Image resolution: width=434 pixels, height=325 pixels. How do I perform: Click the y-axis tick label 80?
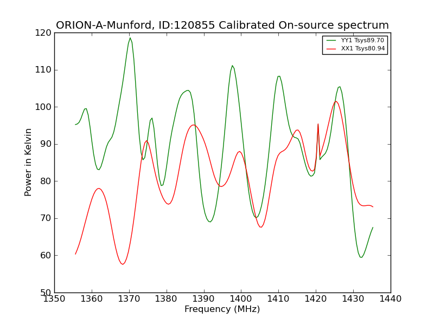point(46,181)
